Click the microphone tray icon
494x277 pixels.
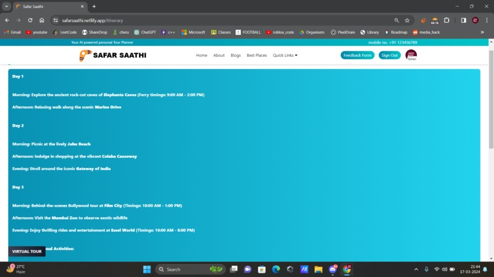[x=426, y=270]
